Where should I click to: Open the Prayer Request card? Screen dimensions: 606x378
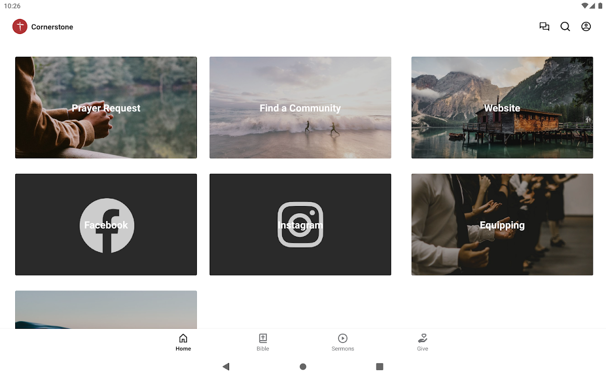pyautogui.click(x=106, y=108)
